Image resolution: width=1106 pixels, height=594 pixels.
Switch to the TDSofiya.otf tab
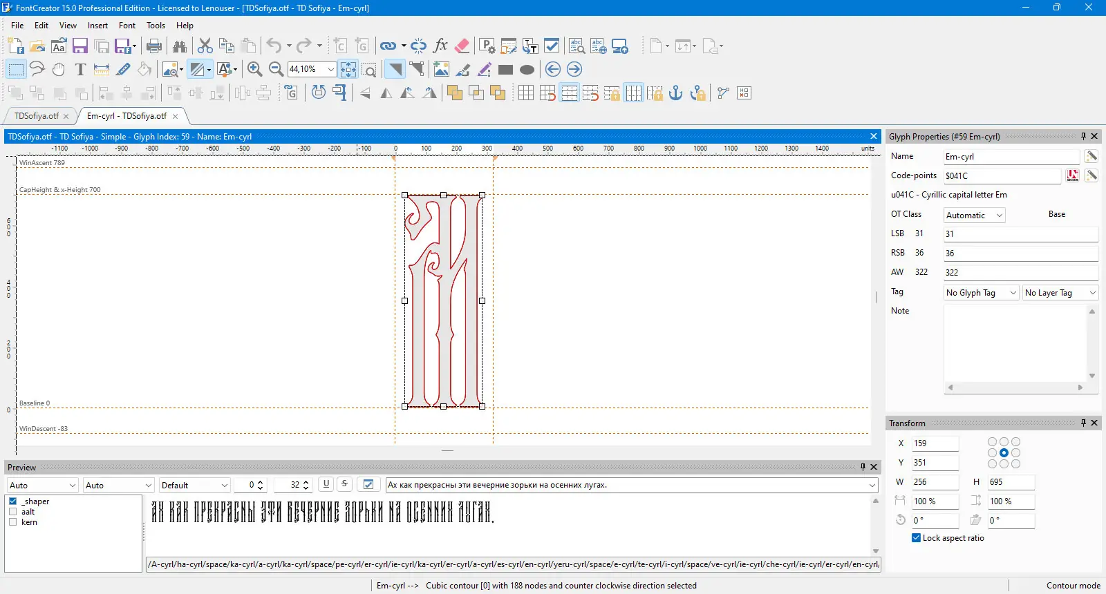[37, 116]
